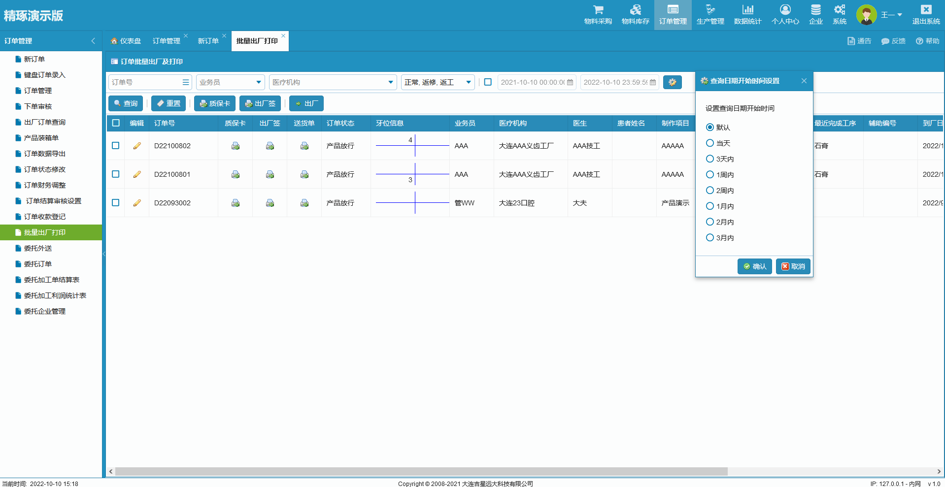
Task: Check the row checkbox for D22100802
Action: [x=116, y=145]
